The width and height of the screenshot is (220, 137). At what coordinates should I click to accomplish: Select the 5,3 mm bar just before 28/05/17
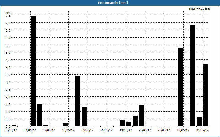[180, 87]
